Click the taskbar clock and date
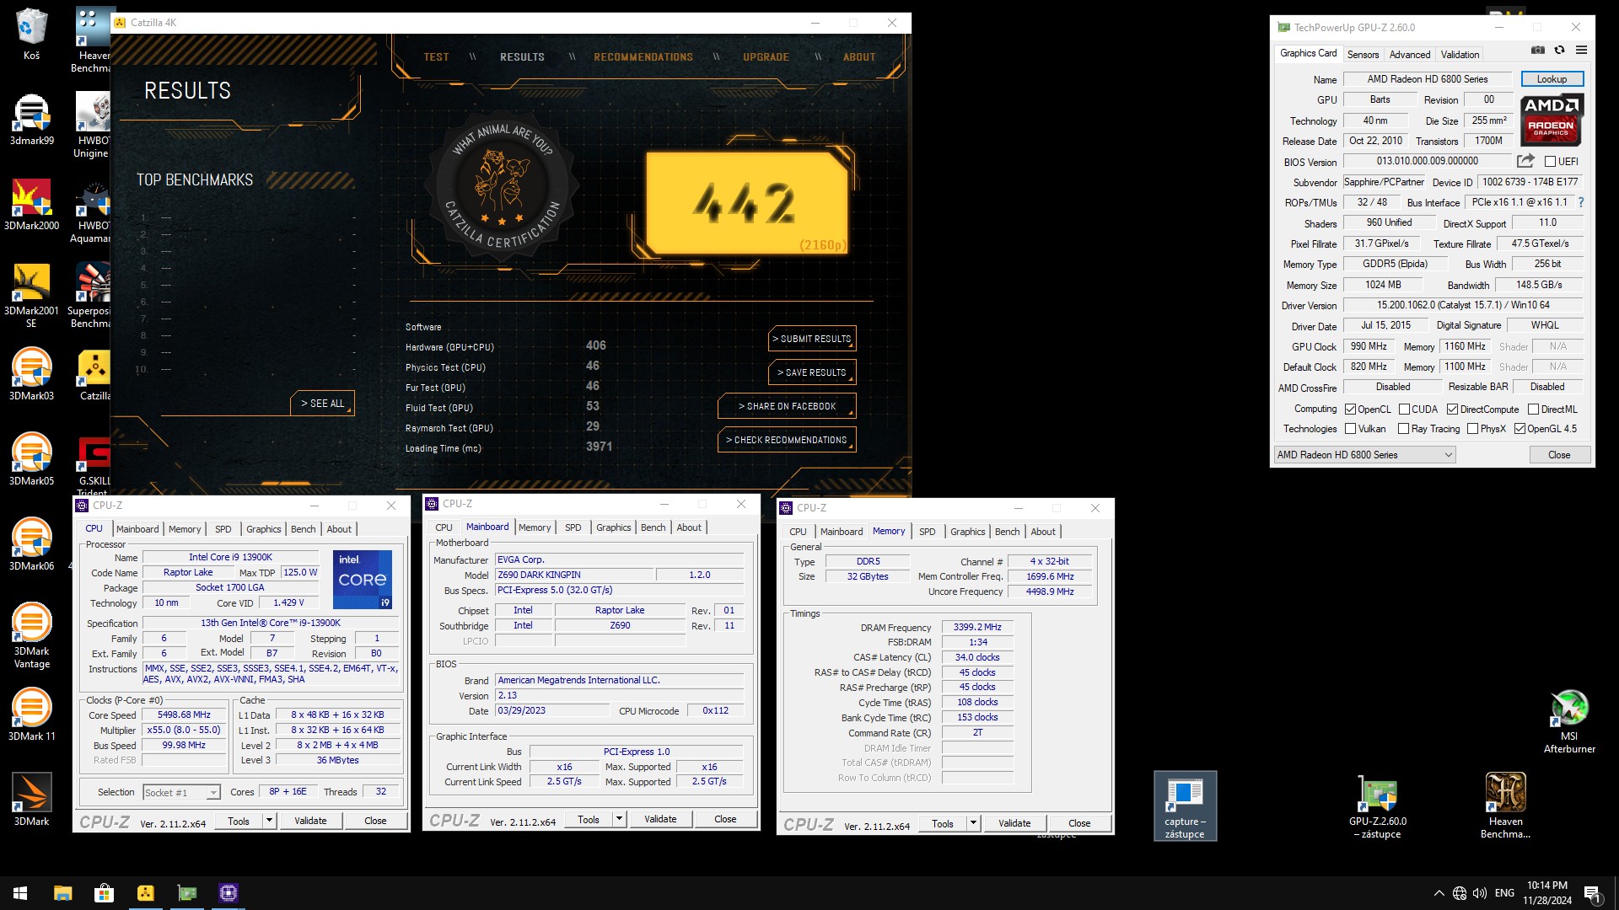Image resolution: width=1619 pixels, height=910 pixels. pyautogui.click(x=1546, y=893)
